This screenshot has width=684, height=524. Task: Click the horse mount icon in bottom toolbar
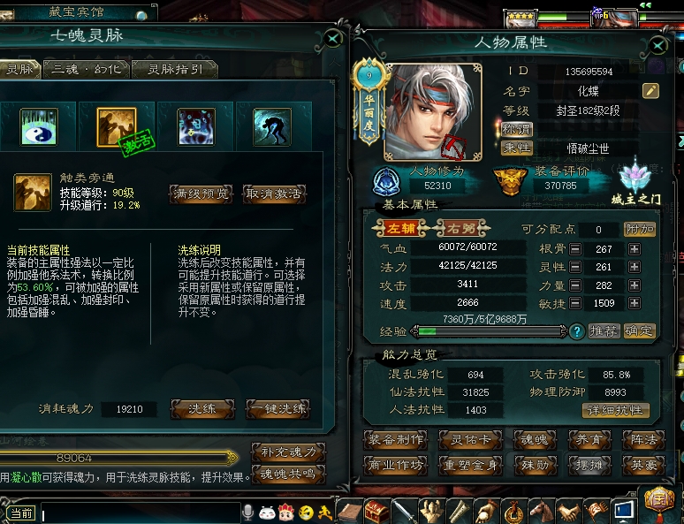tap(540, 512)
